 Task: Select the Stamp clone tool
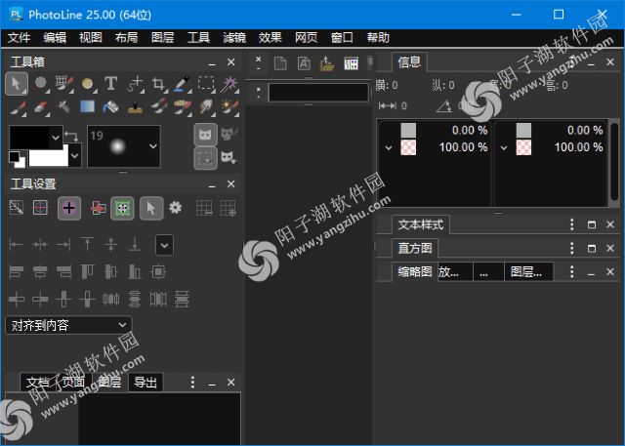click(x=135, y=107)
